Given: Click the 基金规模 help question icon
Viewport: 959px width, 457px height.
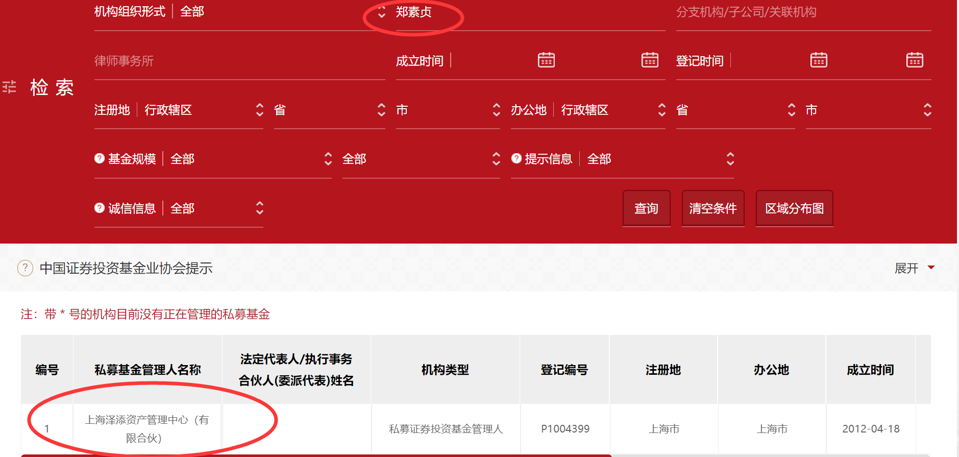Looking at the screenshot, I should (100, 159).
